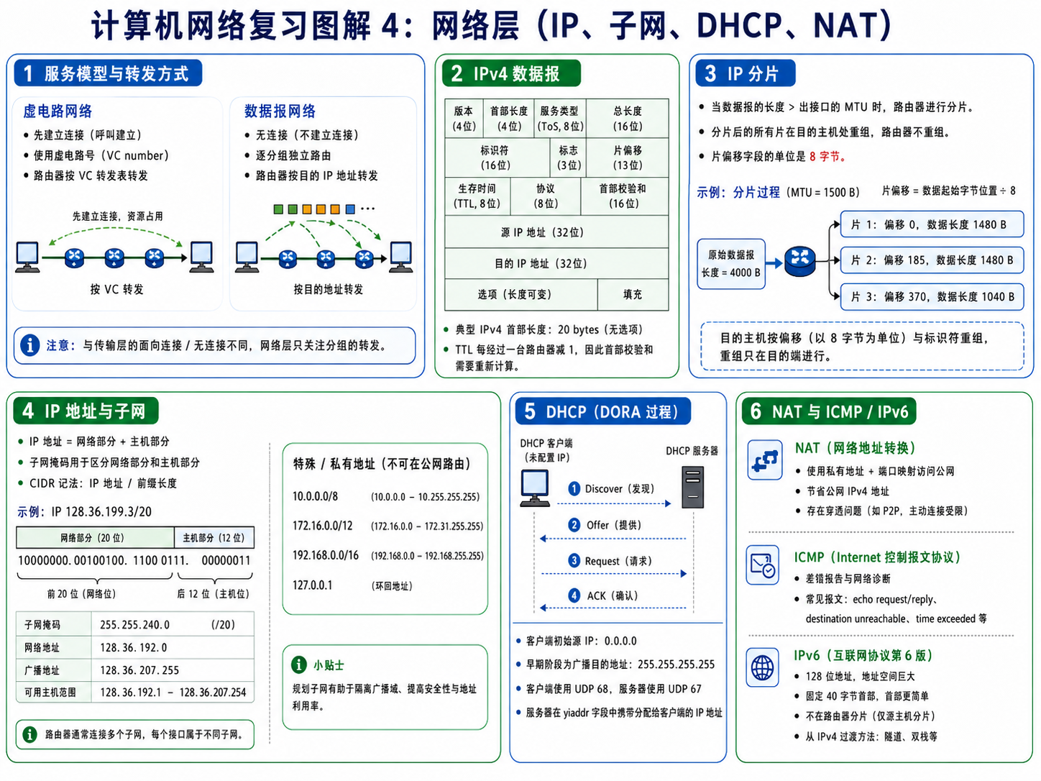
Task: Click the 服务类型 (ToS, 8位) field
Action: [x=561, y=119]
